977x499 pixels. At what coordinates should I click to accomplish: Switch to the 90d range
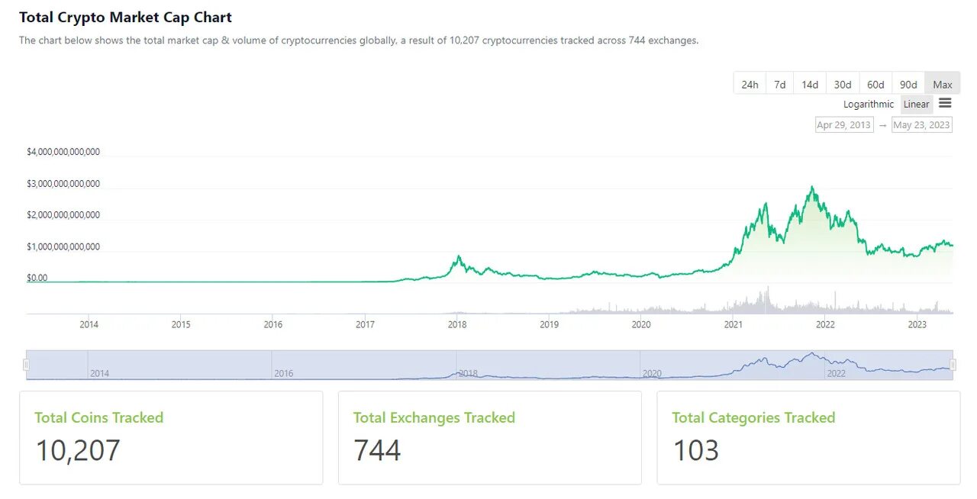pos(908,84)
